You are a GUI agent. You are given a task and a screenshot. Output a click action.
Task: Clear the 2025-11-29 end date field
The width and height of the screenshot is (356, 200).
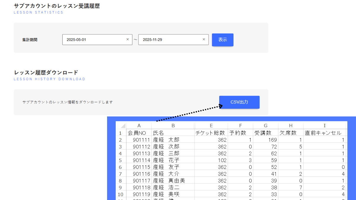204,39
